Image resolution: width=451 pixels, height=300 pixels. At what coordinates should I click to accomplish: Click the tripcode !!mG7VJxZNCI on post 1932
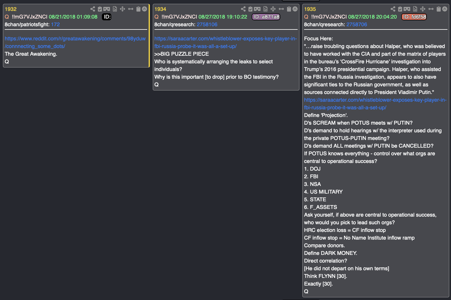pos(29,17)
